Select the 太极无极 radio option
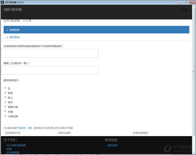Image resolution: width=196 pixels, height=155 pixels. pos(5,116)
